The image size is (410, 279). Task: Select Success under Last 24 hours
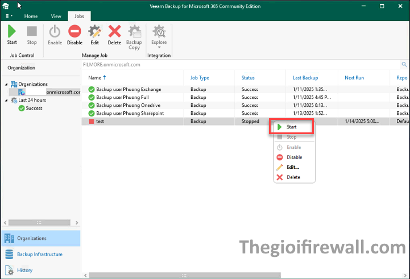pos(30,108)
